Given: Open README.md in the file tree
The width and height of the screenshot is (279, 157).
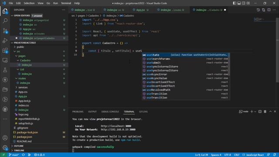Looking at the screenshot, I should point(24,141).
